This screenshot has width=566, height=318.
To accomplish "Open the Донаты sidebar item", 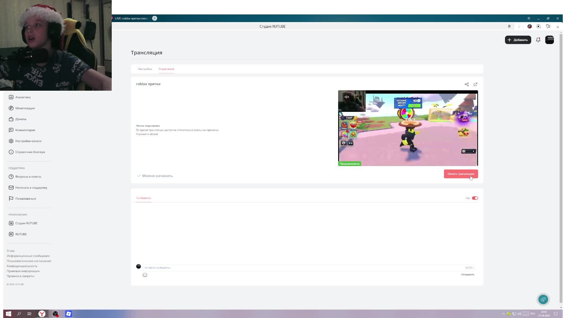I will click(21, 119).
